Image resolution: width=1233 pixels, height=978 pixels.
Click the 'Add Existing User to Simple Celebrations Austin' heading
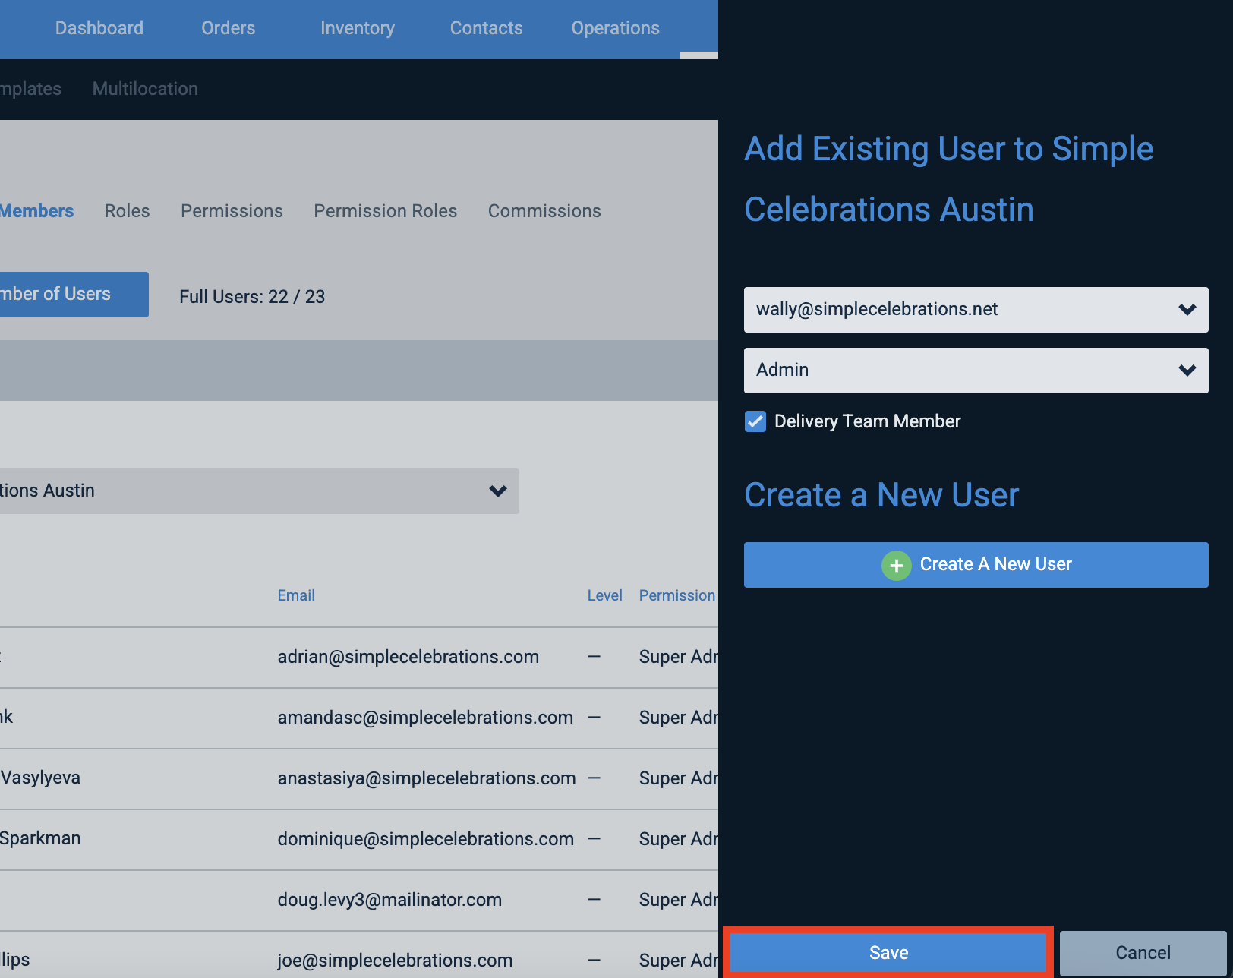coord(948,179)
